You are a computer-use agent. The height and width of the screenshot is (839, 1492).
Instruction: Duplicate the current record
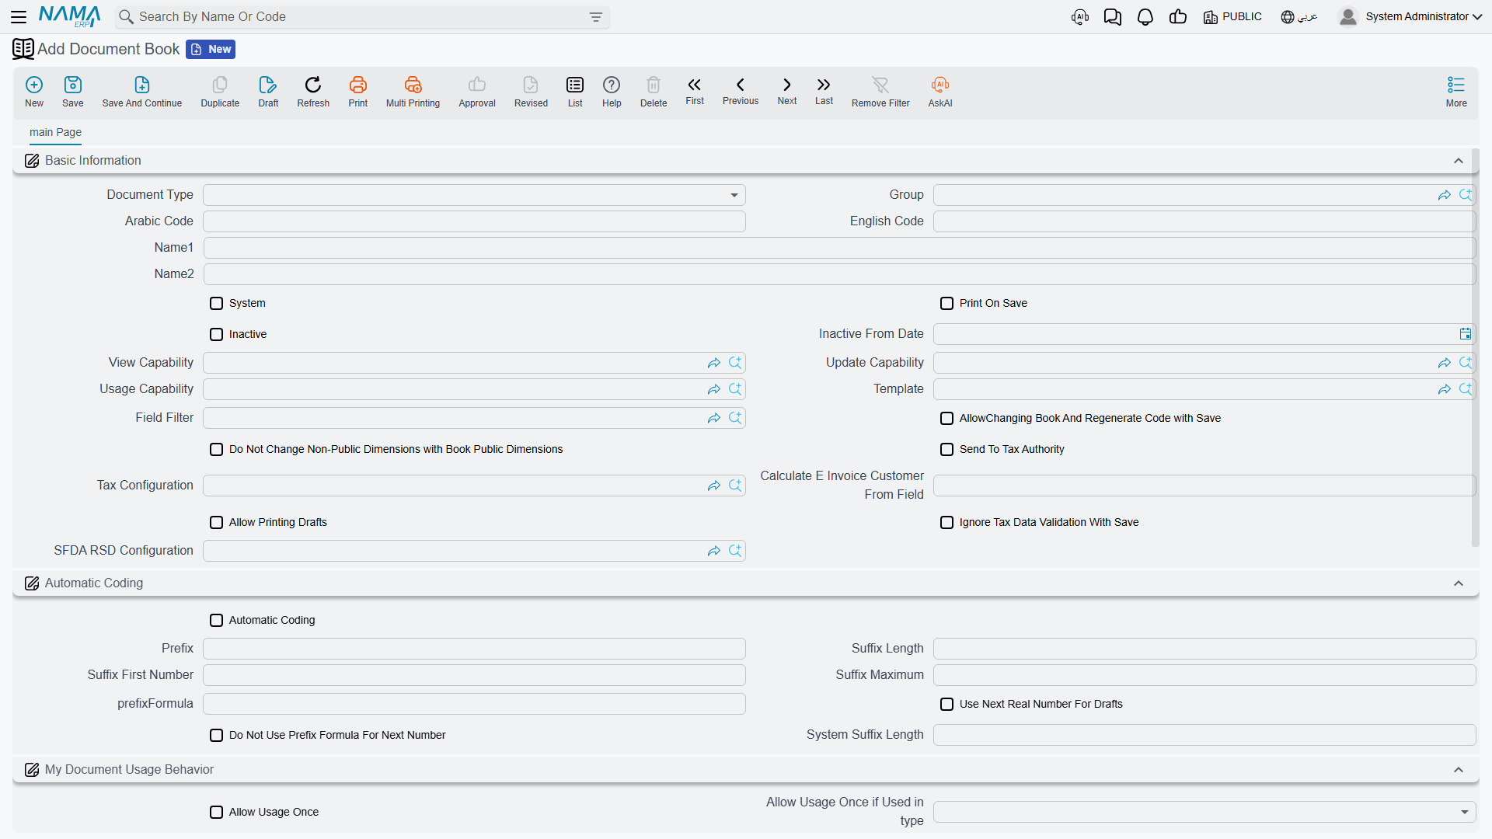pyautogui.click(x=220, y=91)
